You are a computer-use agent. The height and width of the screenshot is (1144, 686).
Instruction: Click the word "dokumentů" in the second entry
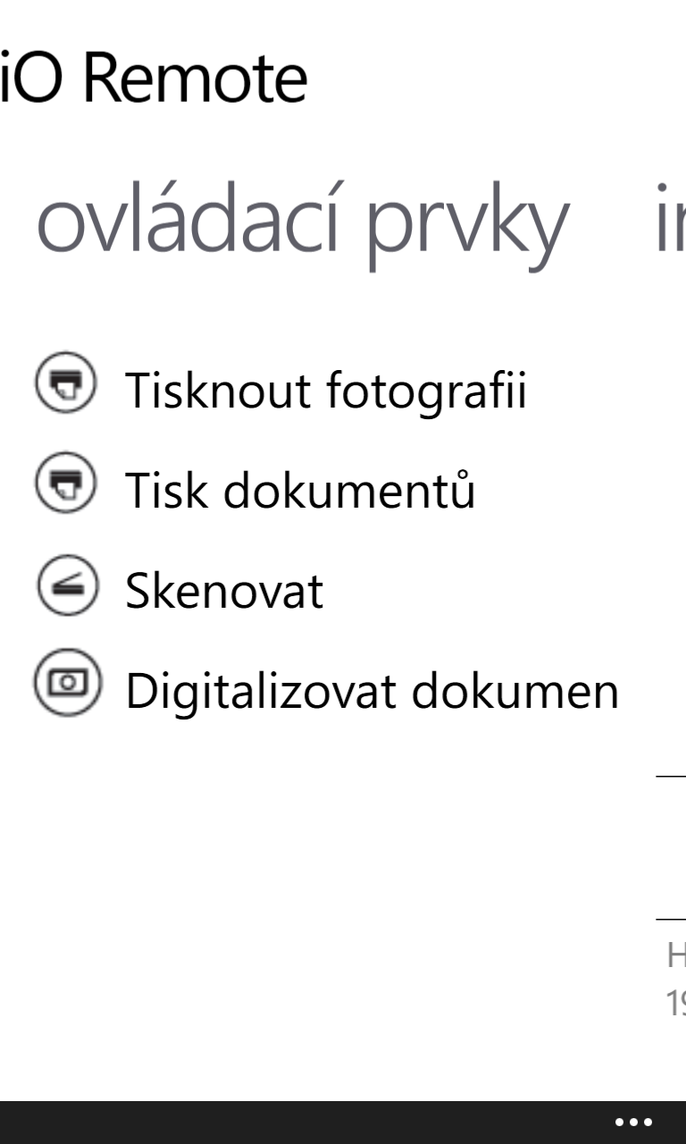[x=349, y=489]
